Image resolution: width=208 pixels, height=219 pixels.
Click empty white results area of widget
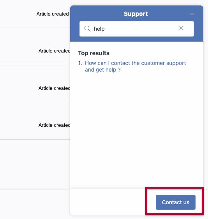tap(137, 130)
